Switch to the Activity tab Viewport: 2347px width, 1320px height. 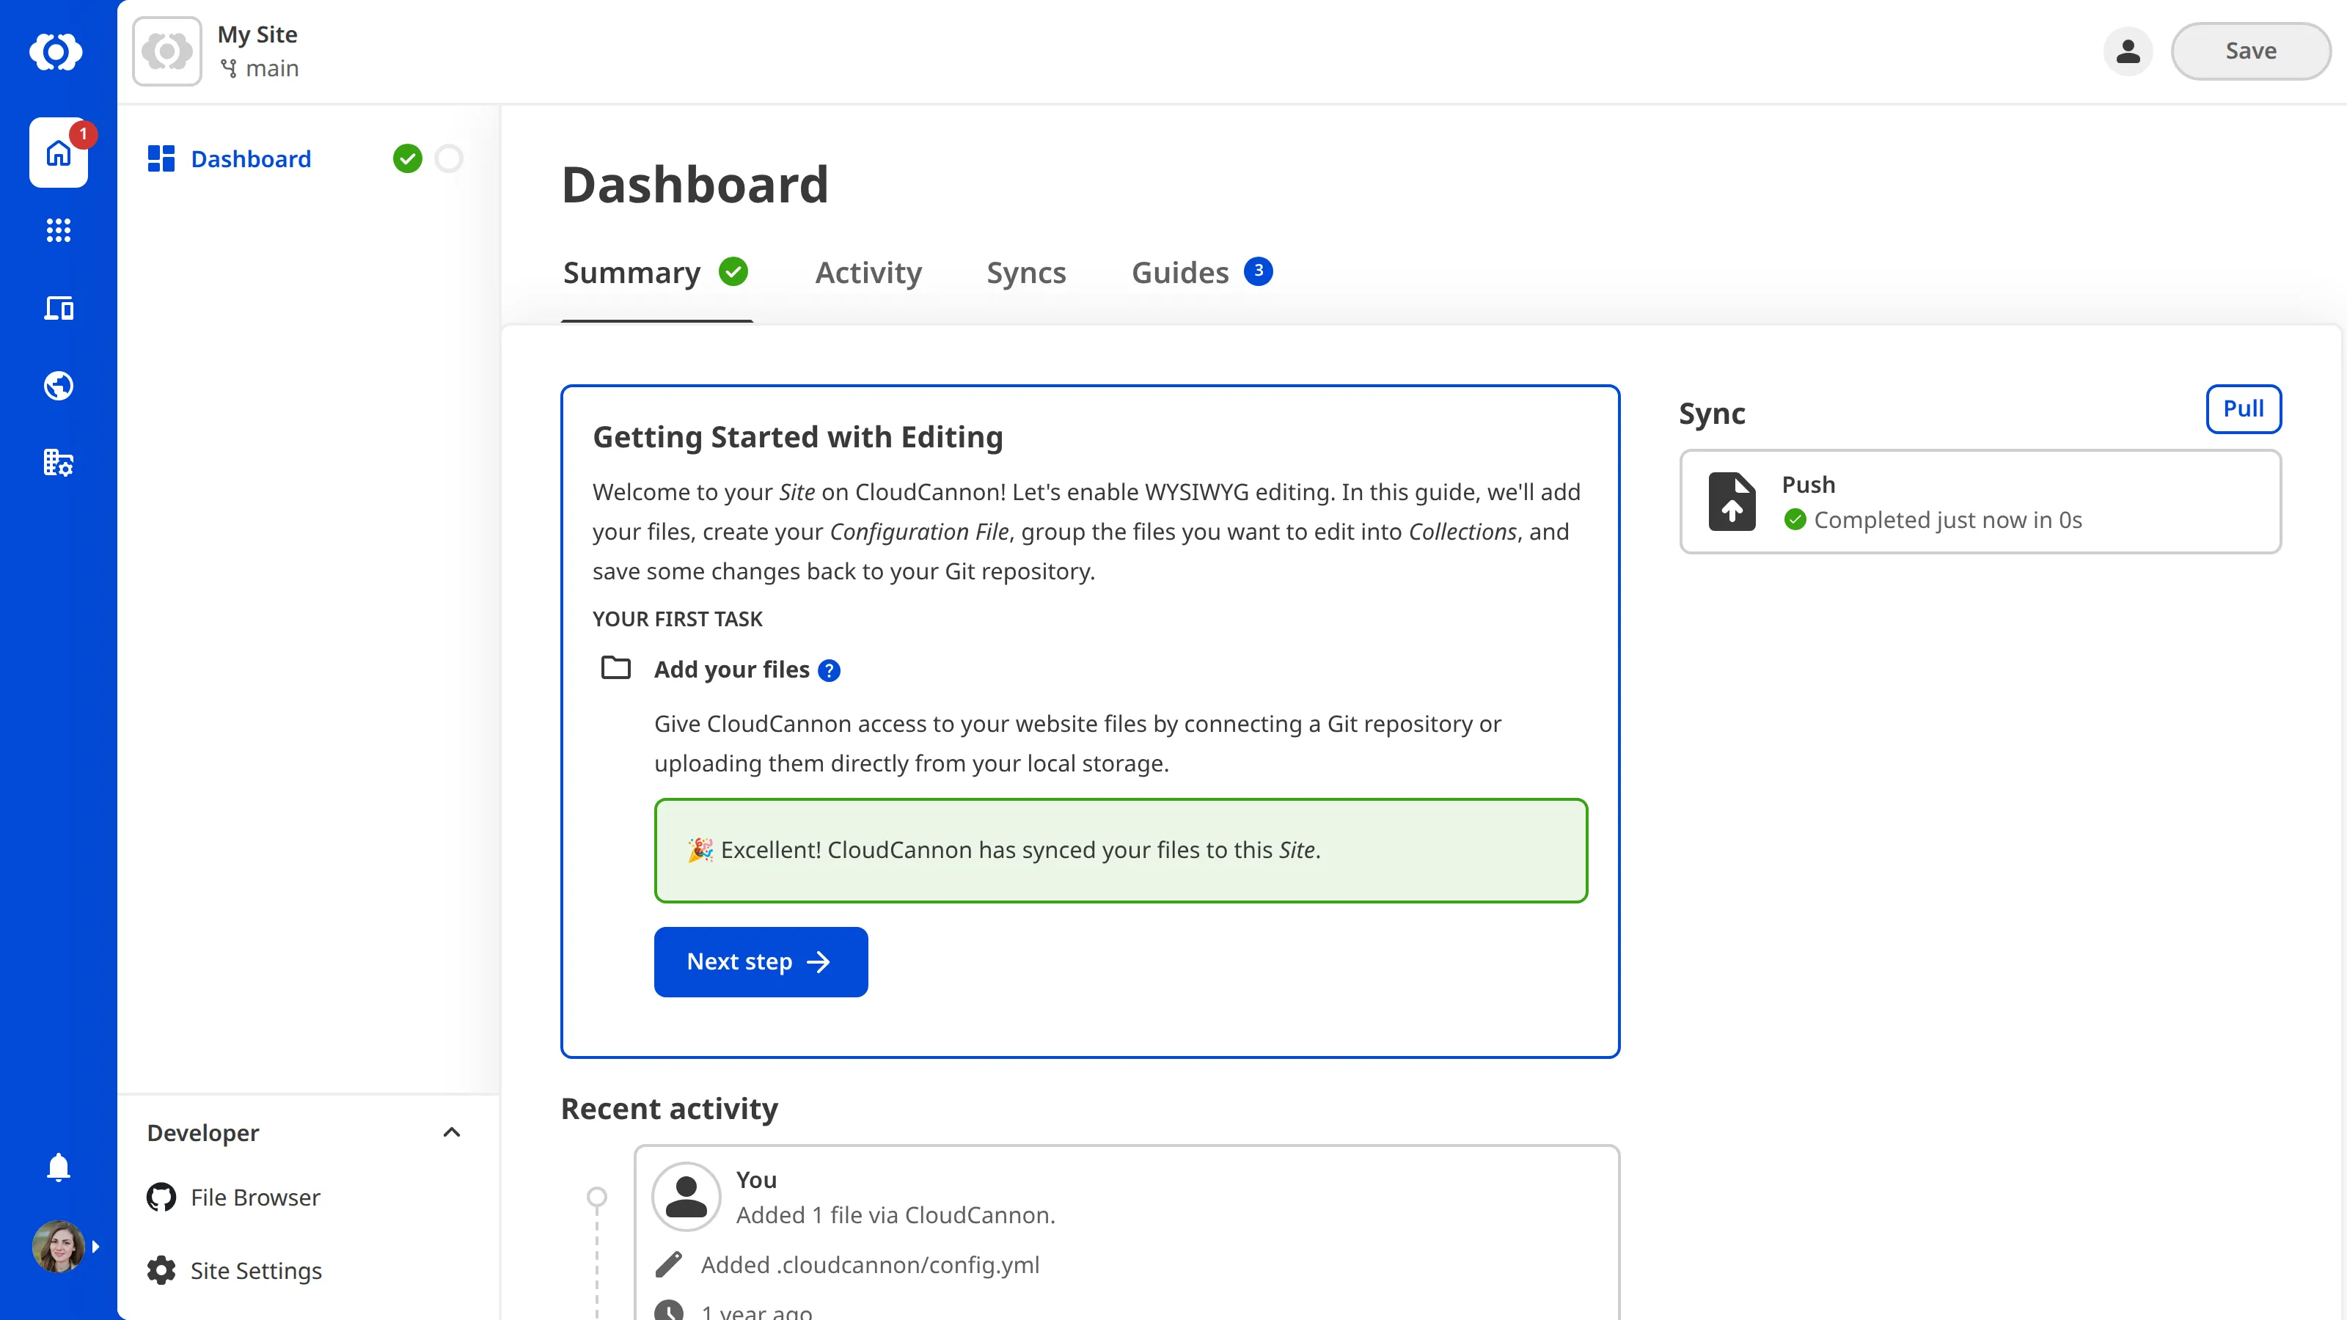click(868, 272)
